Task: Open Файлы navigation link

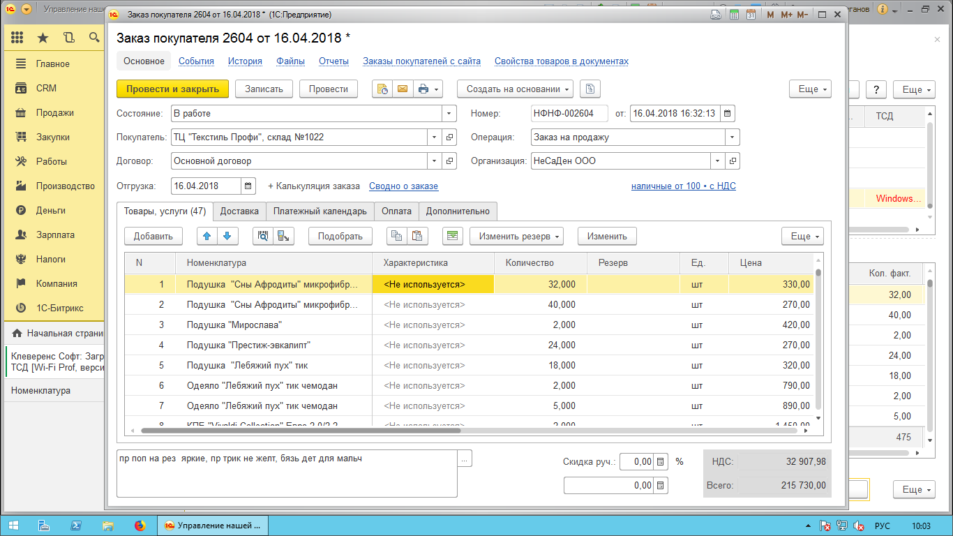Action: 290,61
